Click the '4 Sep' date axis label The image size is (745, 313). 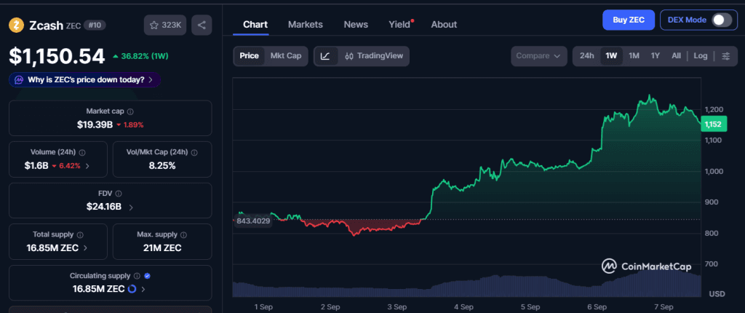[463, 307]
